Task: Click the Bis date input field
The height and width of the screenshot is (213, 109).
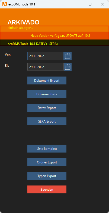Action: 46,67
